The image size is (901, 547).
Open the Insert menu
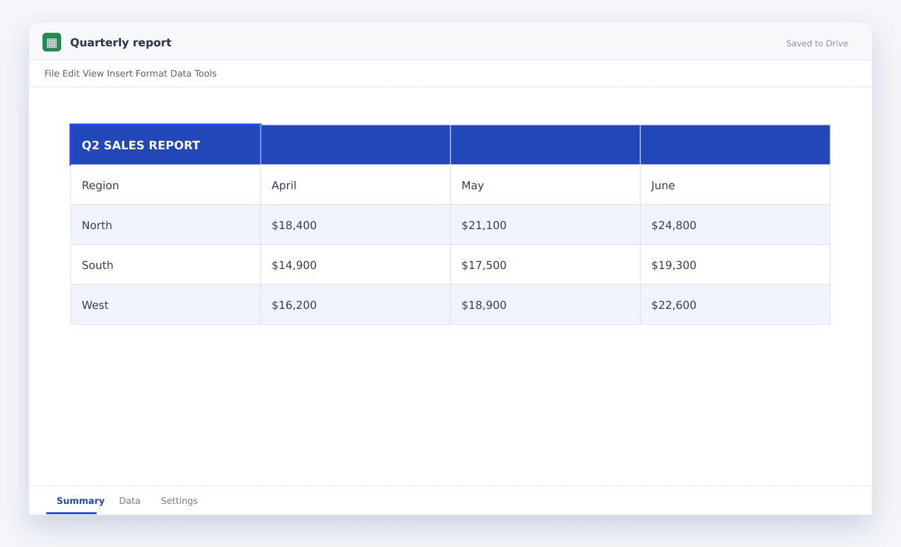click(x=120, y=73)
